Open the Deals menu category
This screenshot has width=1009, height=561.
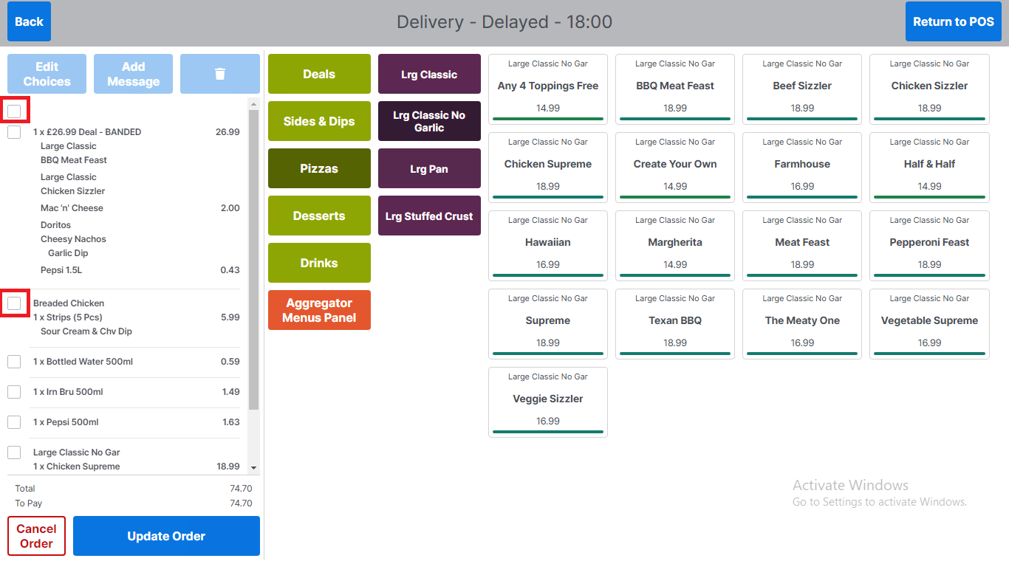pyautogui.click(x=319, y=74)
